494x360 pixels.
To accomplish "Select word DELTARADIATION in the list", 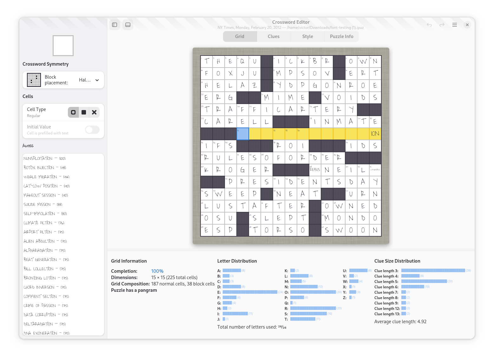I will tap(63, 324).
